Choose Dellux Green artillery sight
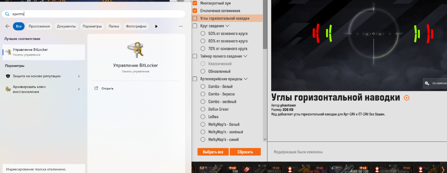 [203, 109]
